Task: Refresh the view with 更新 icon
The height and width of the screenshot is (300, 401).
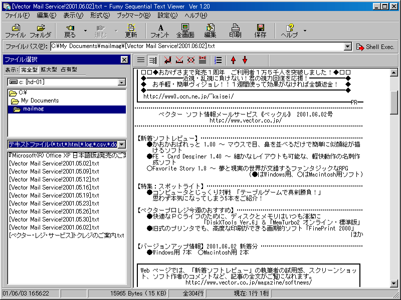Action: click(x=131, y=31)
